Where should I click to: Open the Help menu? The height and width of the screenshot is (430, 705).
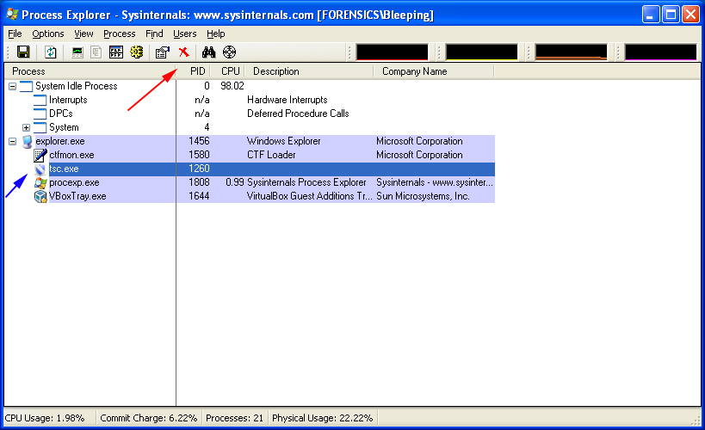click(216, 34)
